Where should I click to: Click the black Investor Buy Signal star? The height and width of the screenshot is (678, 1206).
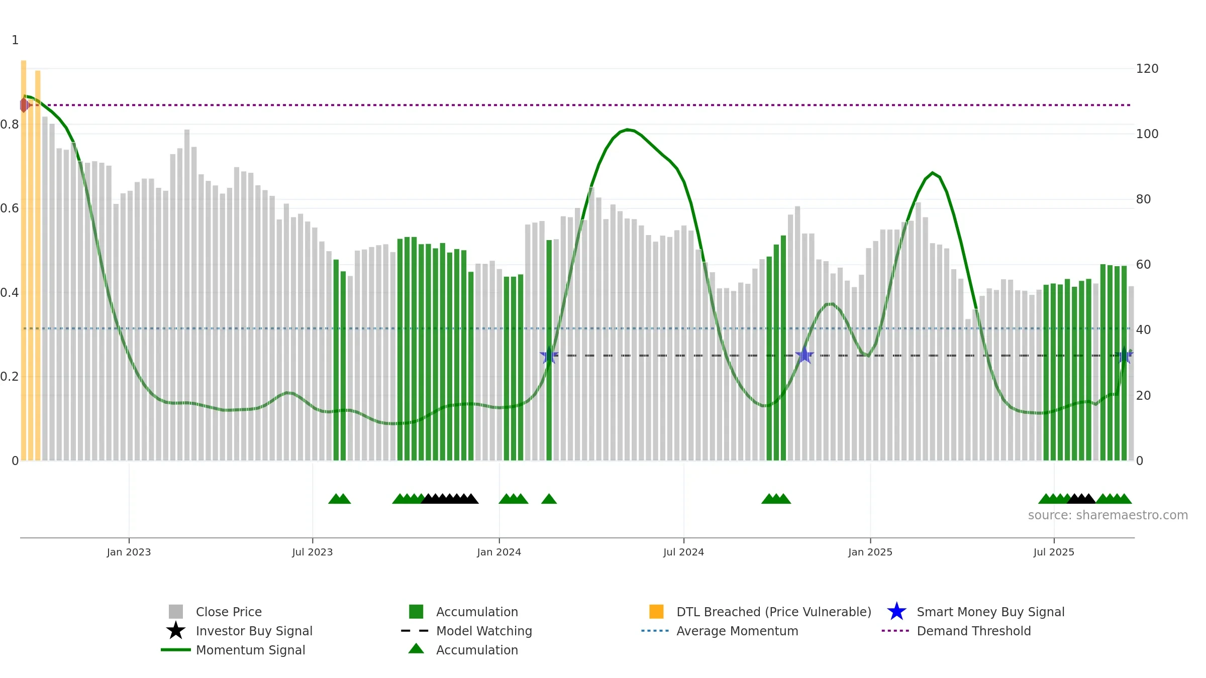176,631
